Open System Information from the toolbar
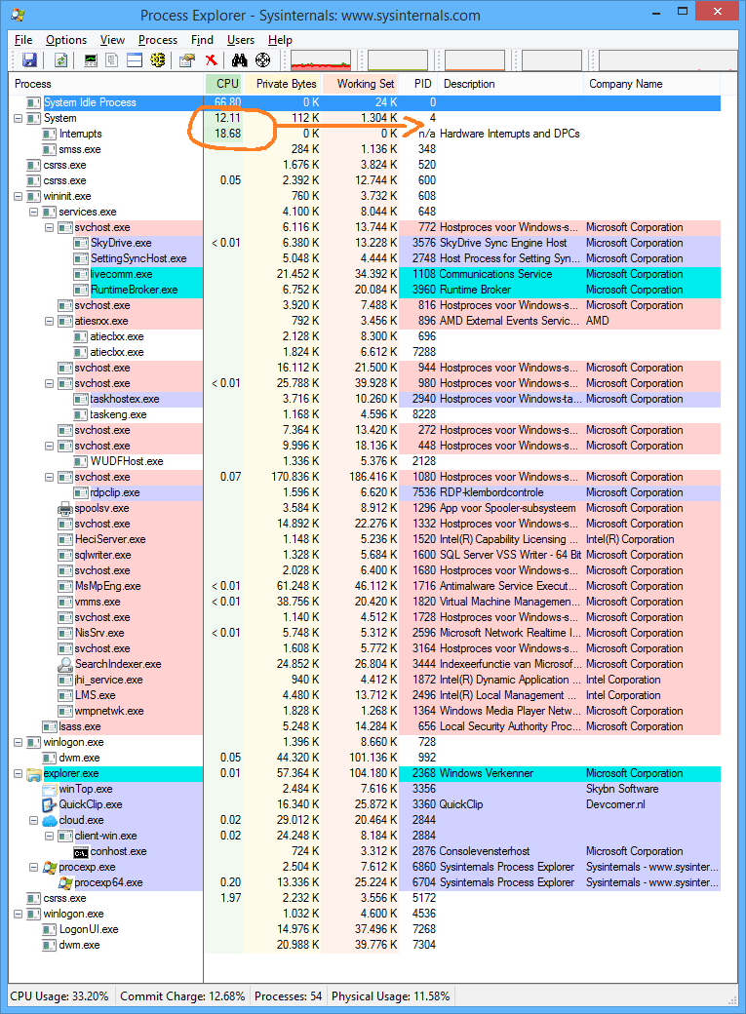746x1014 pixels. point(92,60)
